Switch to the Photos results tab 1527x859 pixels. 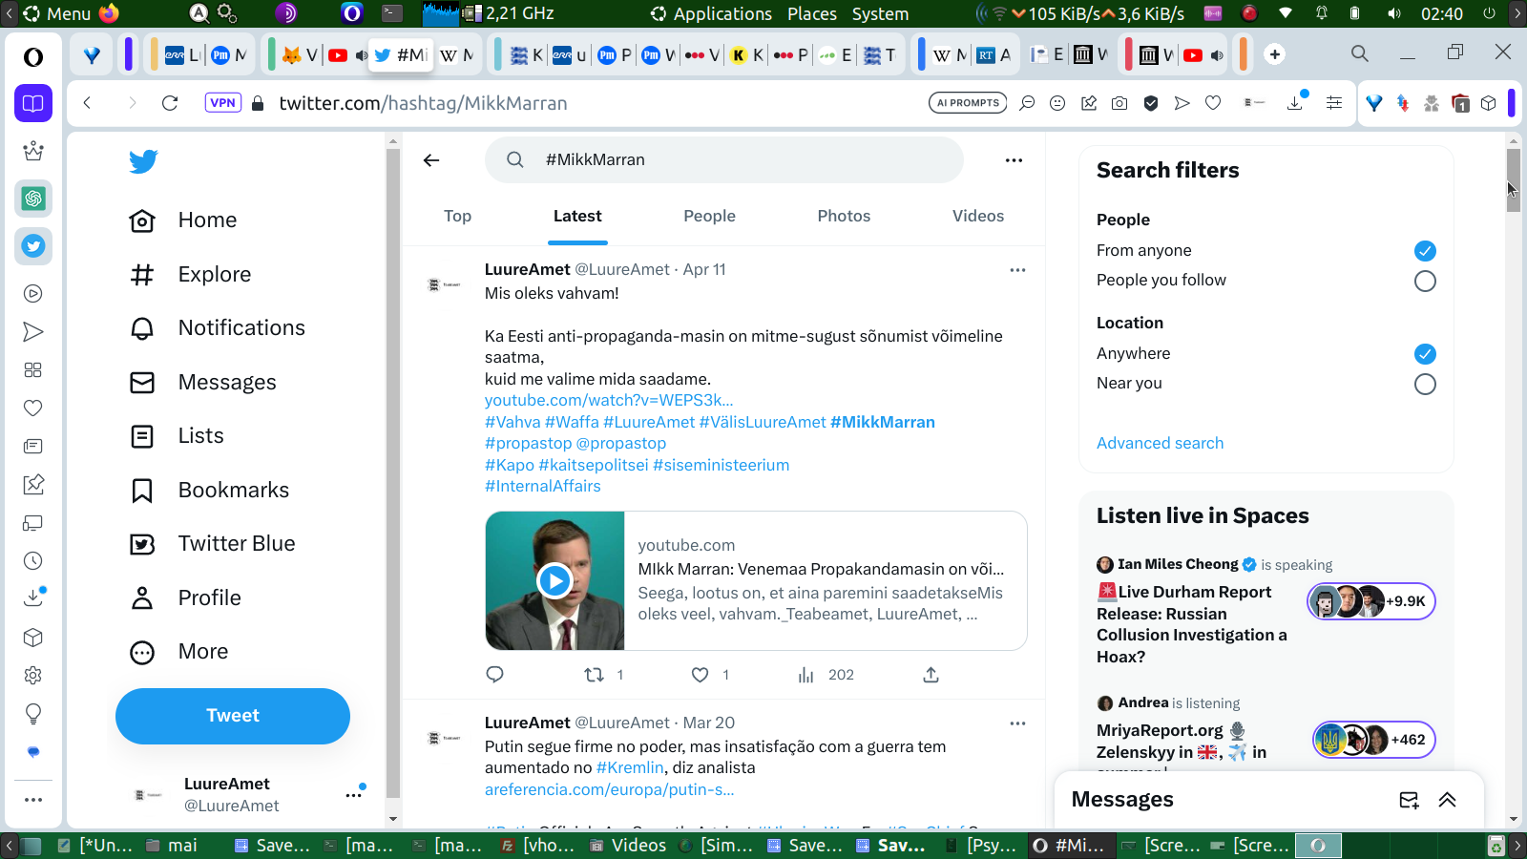pos(844,217)
